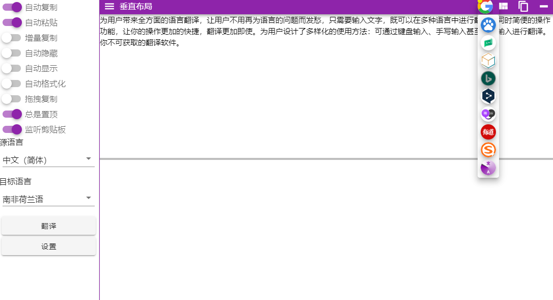This screenshot has height=300, width=553.
Task: Select the bottom purple 文A translation engine icon
Action: point(488,168)
